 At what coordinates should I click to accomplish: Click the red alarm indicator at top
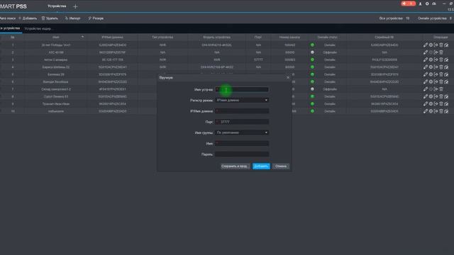(x=409, y=4)
